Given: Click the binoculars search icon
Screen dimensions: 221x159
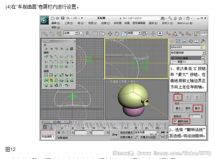Looking at the screenshot, I should tap(163, 18).
